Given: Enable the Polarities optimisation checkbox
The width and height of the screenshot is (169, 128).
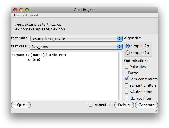Looking at the screenshot, I should pos(127,67).
